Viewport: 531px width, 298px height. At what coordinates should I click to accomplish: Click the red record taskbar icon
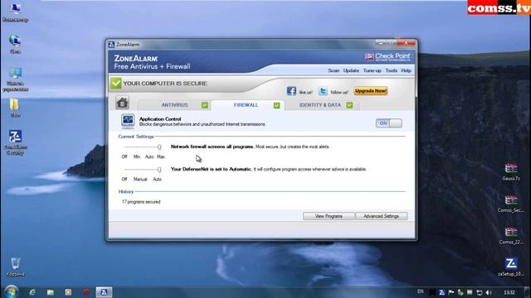point(86,292)
